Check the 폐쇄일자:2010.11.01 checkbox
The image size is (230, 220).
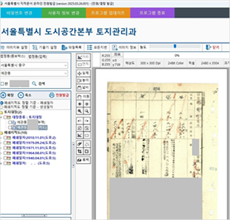tap(5, 138)
